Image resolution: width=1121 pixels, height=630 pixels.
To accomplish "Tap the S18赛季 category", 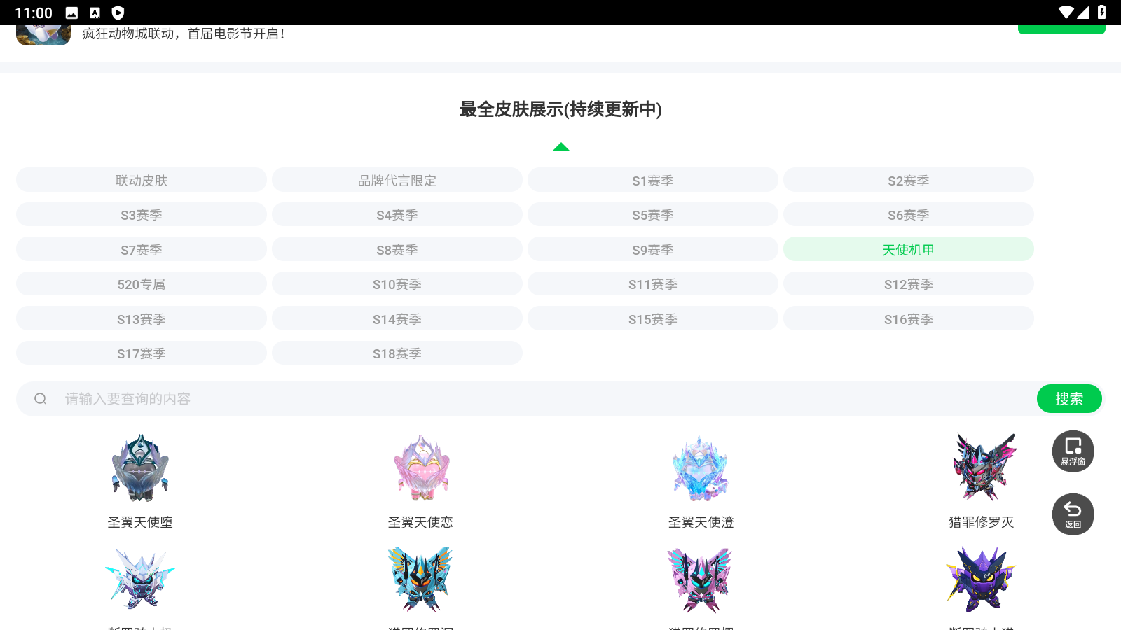I will click(x=397, y=353).
